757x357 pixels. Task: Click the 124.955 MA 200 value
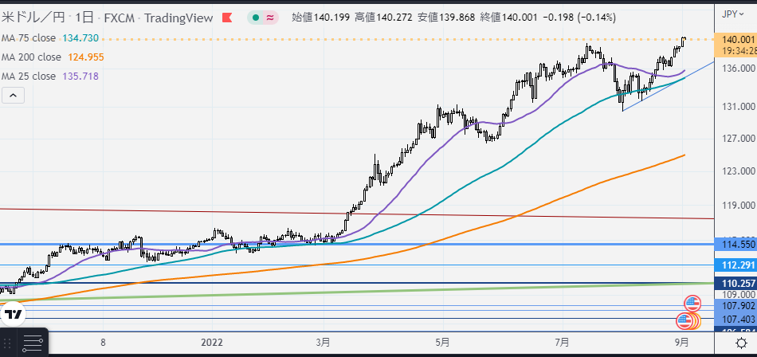click(x=86, y=57)
